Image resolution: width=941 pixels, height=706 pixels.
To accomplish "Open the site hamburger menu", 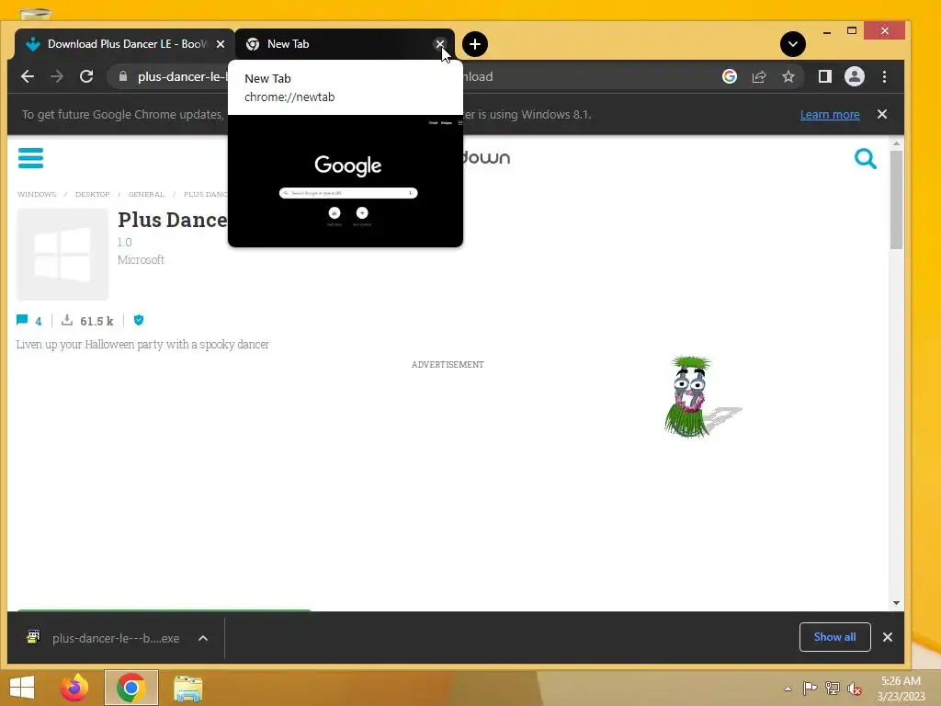I will coord(30,158).
